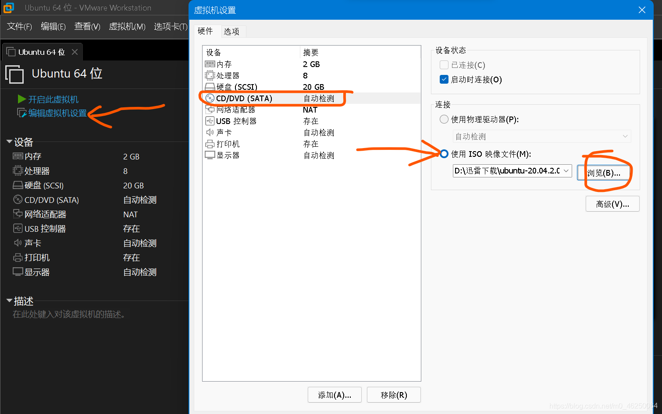Open the ISO image path dropdown arrow

566,170
